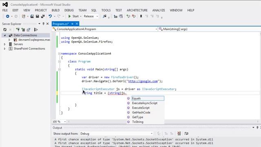Click the Windows Azure services icon in Server Explorer
Screen dimensions: 261x147
pyautogui.click(x=36, y=30)
